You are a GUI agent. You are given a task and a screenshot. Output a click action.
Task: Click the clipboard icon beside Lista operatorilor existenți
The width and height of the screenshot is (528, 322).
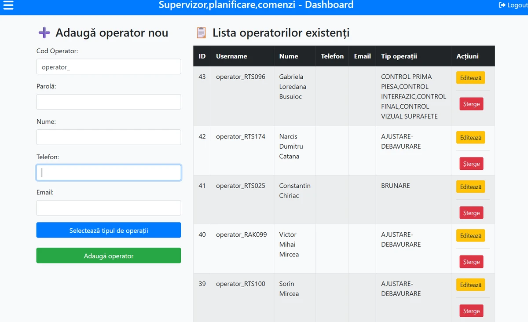tap(201, 32)
